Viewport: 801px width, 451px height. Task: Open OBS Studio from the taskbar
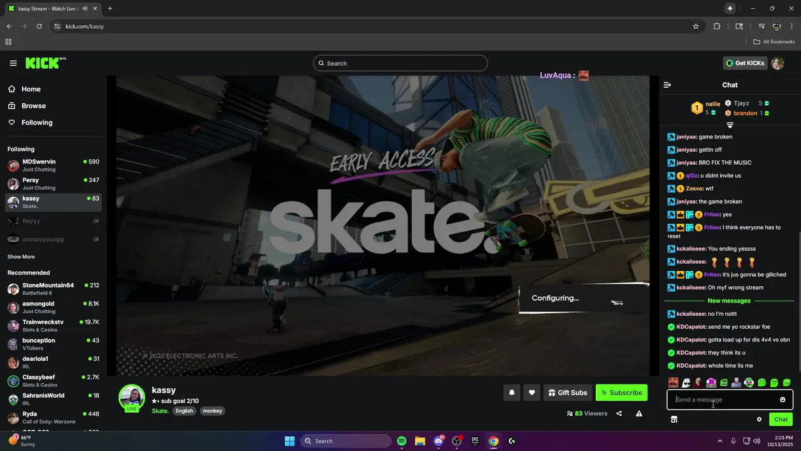coord(457,441)
